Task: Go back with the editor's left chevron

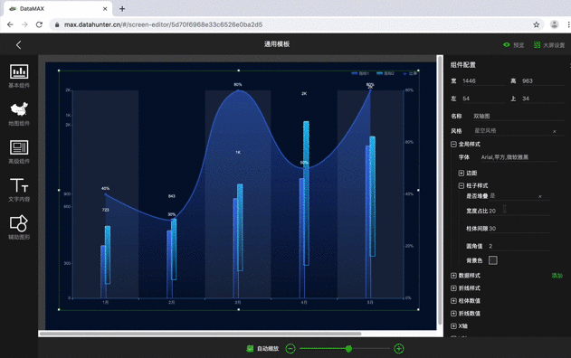Action: click(x=19, y=45)
